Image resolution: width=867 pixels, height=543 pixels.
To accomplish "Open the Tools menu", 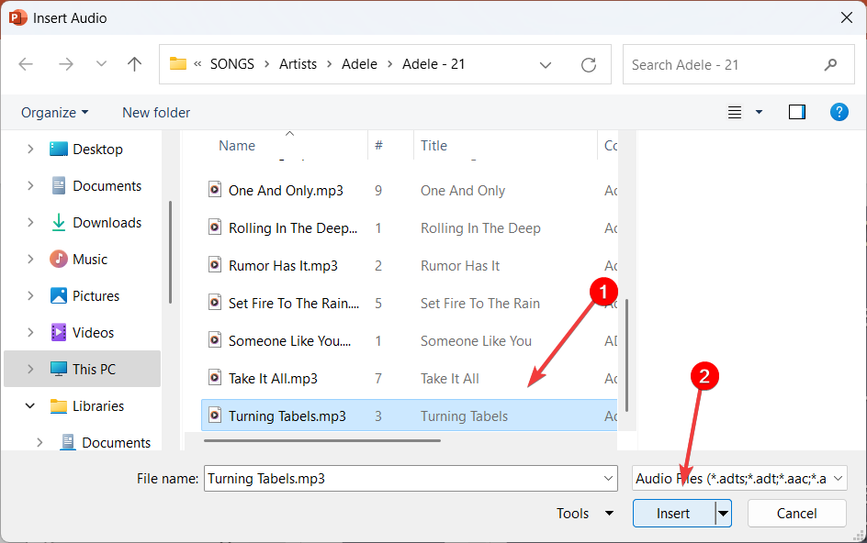I will [585, 513].
